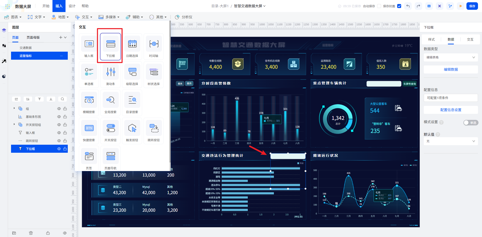Click the 配置信息设置 button
The width and height of the screenshot is (482, 237).
click(x=451, y=110)
